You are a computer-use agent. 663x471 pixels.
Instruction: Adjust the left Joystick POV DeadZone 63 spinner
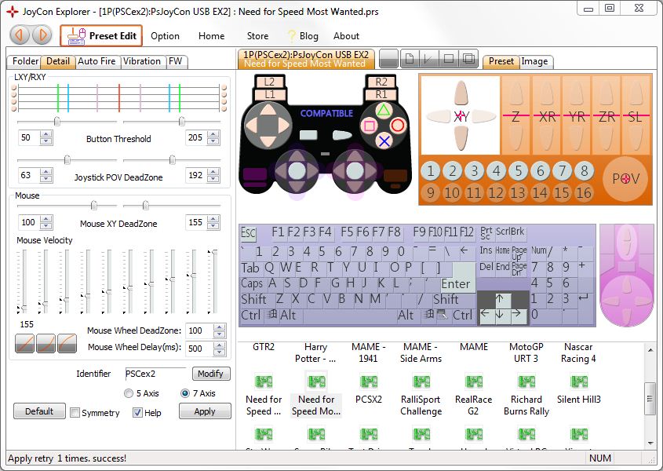46,175
